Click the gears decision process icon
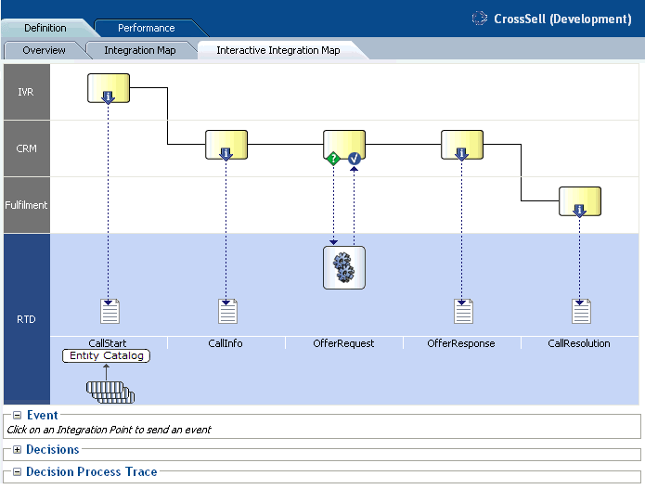This screenshot has height=489, width=645. click(x=344, y=268)
